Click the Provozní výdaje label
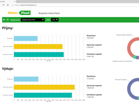Image resolution: width=139 pixels, height=102 pixels. pyautogui.click(x=121, y=79)
